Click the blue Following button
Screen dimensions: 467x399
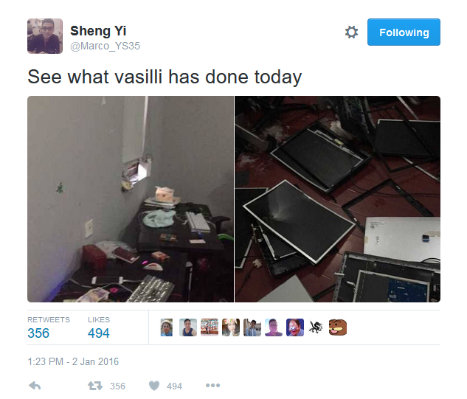pyautogui.click(x=404, y=32)
